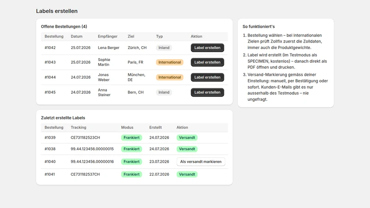Click destination Zürich, CH
Image resolution: width=370 pixels, height=208 pixels.
pos(137,48)
